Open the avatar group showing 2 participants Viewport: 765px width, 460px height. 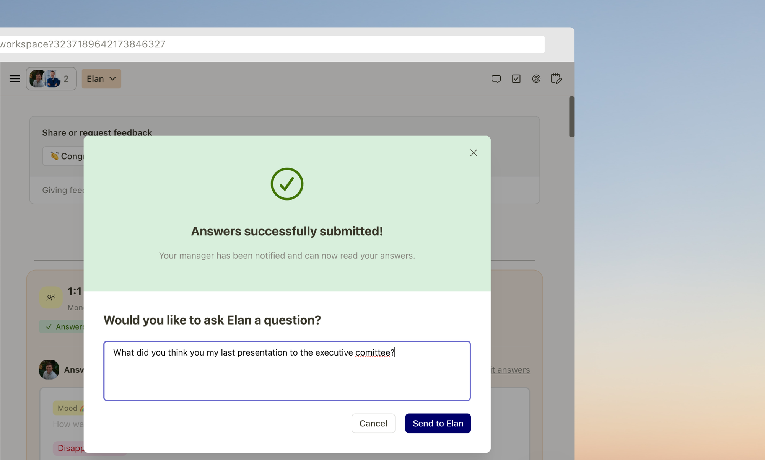click(51, 78)
